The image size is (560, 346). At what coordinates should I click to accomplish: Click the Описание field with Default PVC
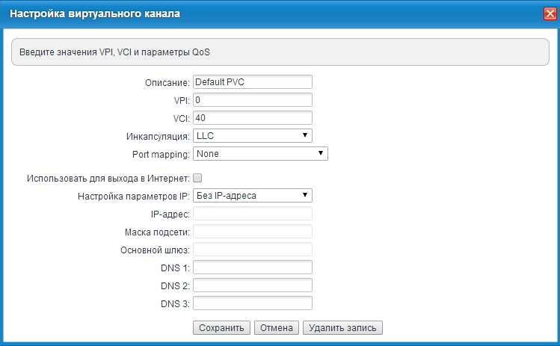click(252, 82)
